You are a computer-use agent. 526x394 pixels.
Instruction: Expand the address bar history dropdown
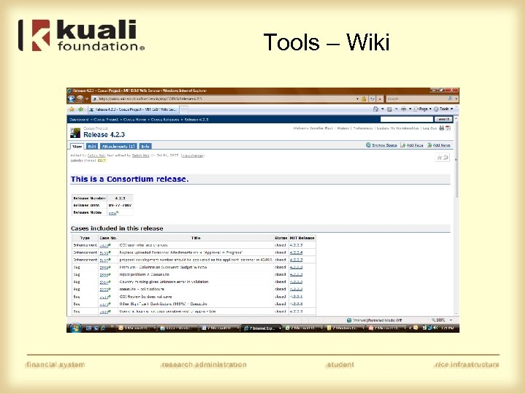point(357,98)
